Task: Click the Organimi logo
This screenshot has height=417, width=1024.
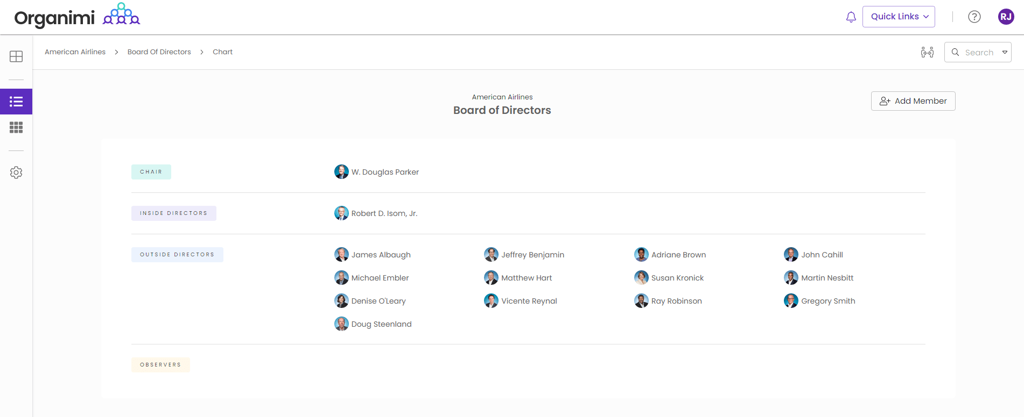Action: point(77,16)
